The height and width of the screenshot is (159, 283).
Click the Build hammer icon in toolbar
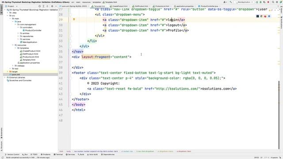point(231,2)
